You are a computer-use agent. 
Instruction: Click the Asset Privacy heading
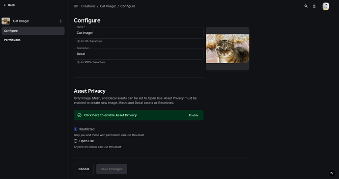[89, 91]
